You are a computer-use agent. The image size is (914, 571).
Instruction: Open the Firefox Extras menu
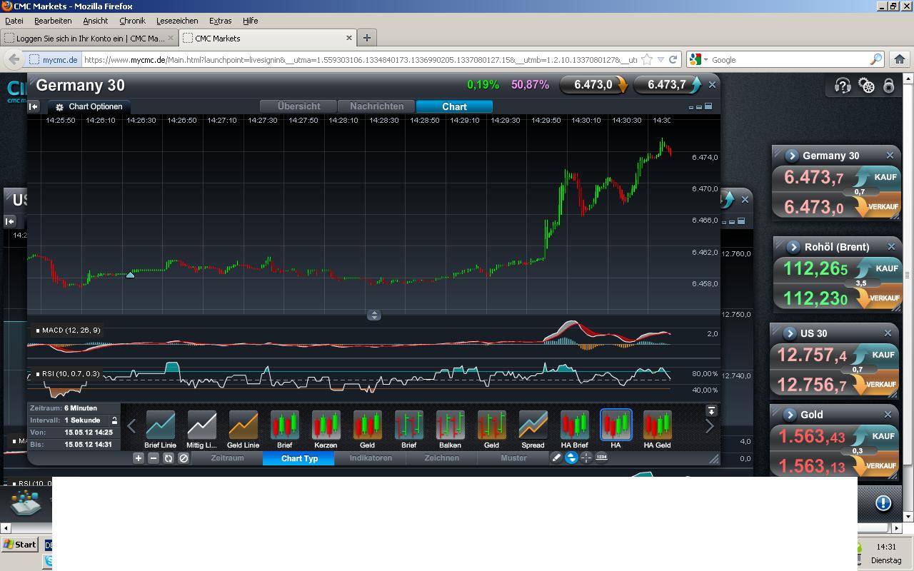220,21
